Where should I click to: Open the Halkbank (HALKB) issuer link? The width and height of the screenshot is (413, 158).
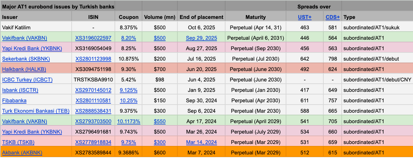coord(24,69)
